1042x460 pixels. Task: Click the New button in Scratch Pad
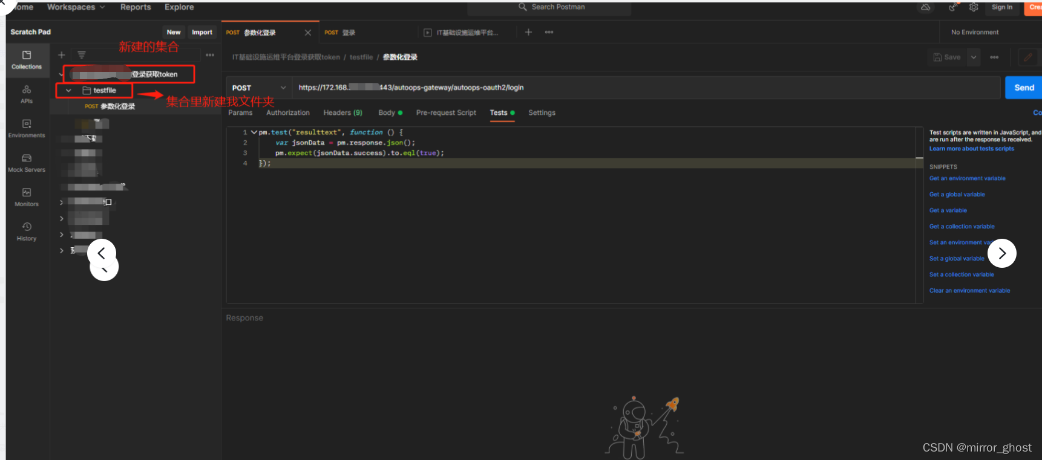click(x=174, y=33)
